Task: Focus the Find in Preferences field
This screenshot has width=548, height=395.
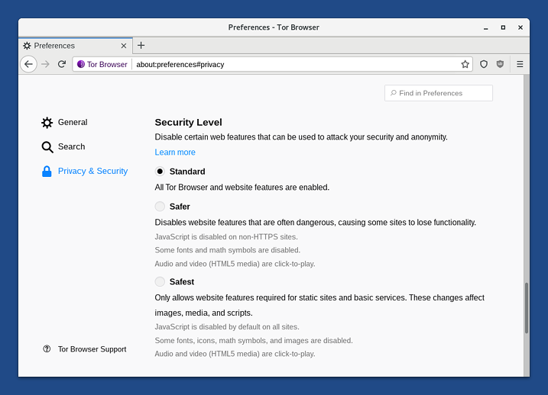Action: pyautogui.click(x=439, y=93)
